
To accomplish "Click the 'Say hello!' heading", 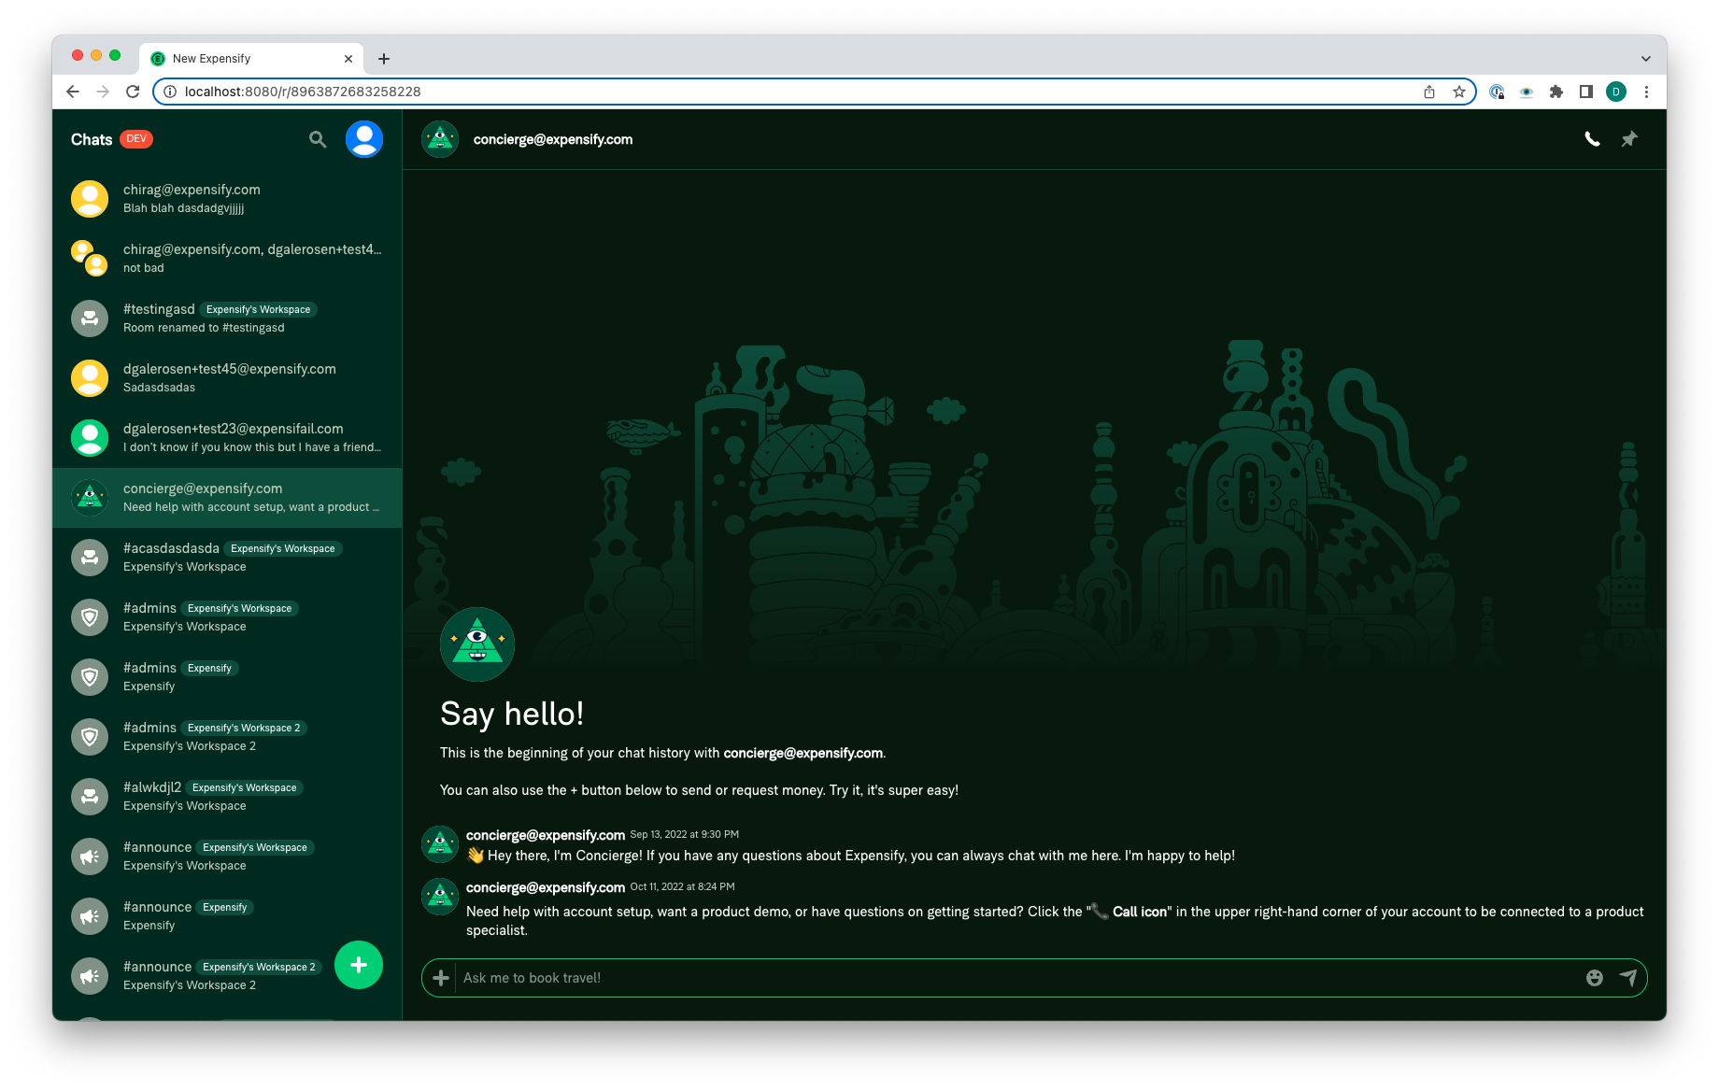I will (x=512, y=714).
